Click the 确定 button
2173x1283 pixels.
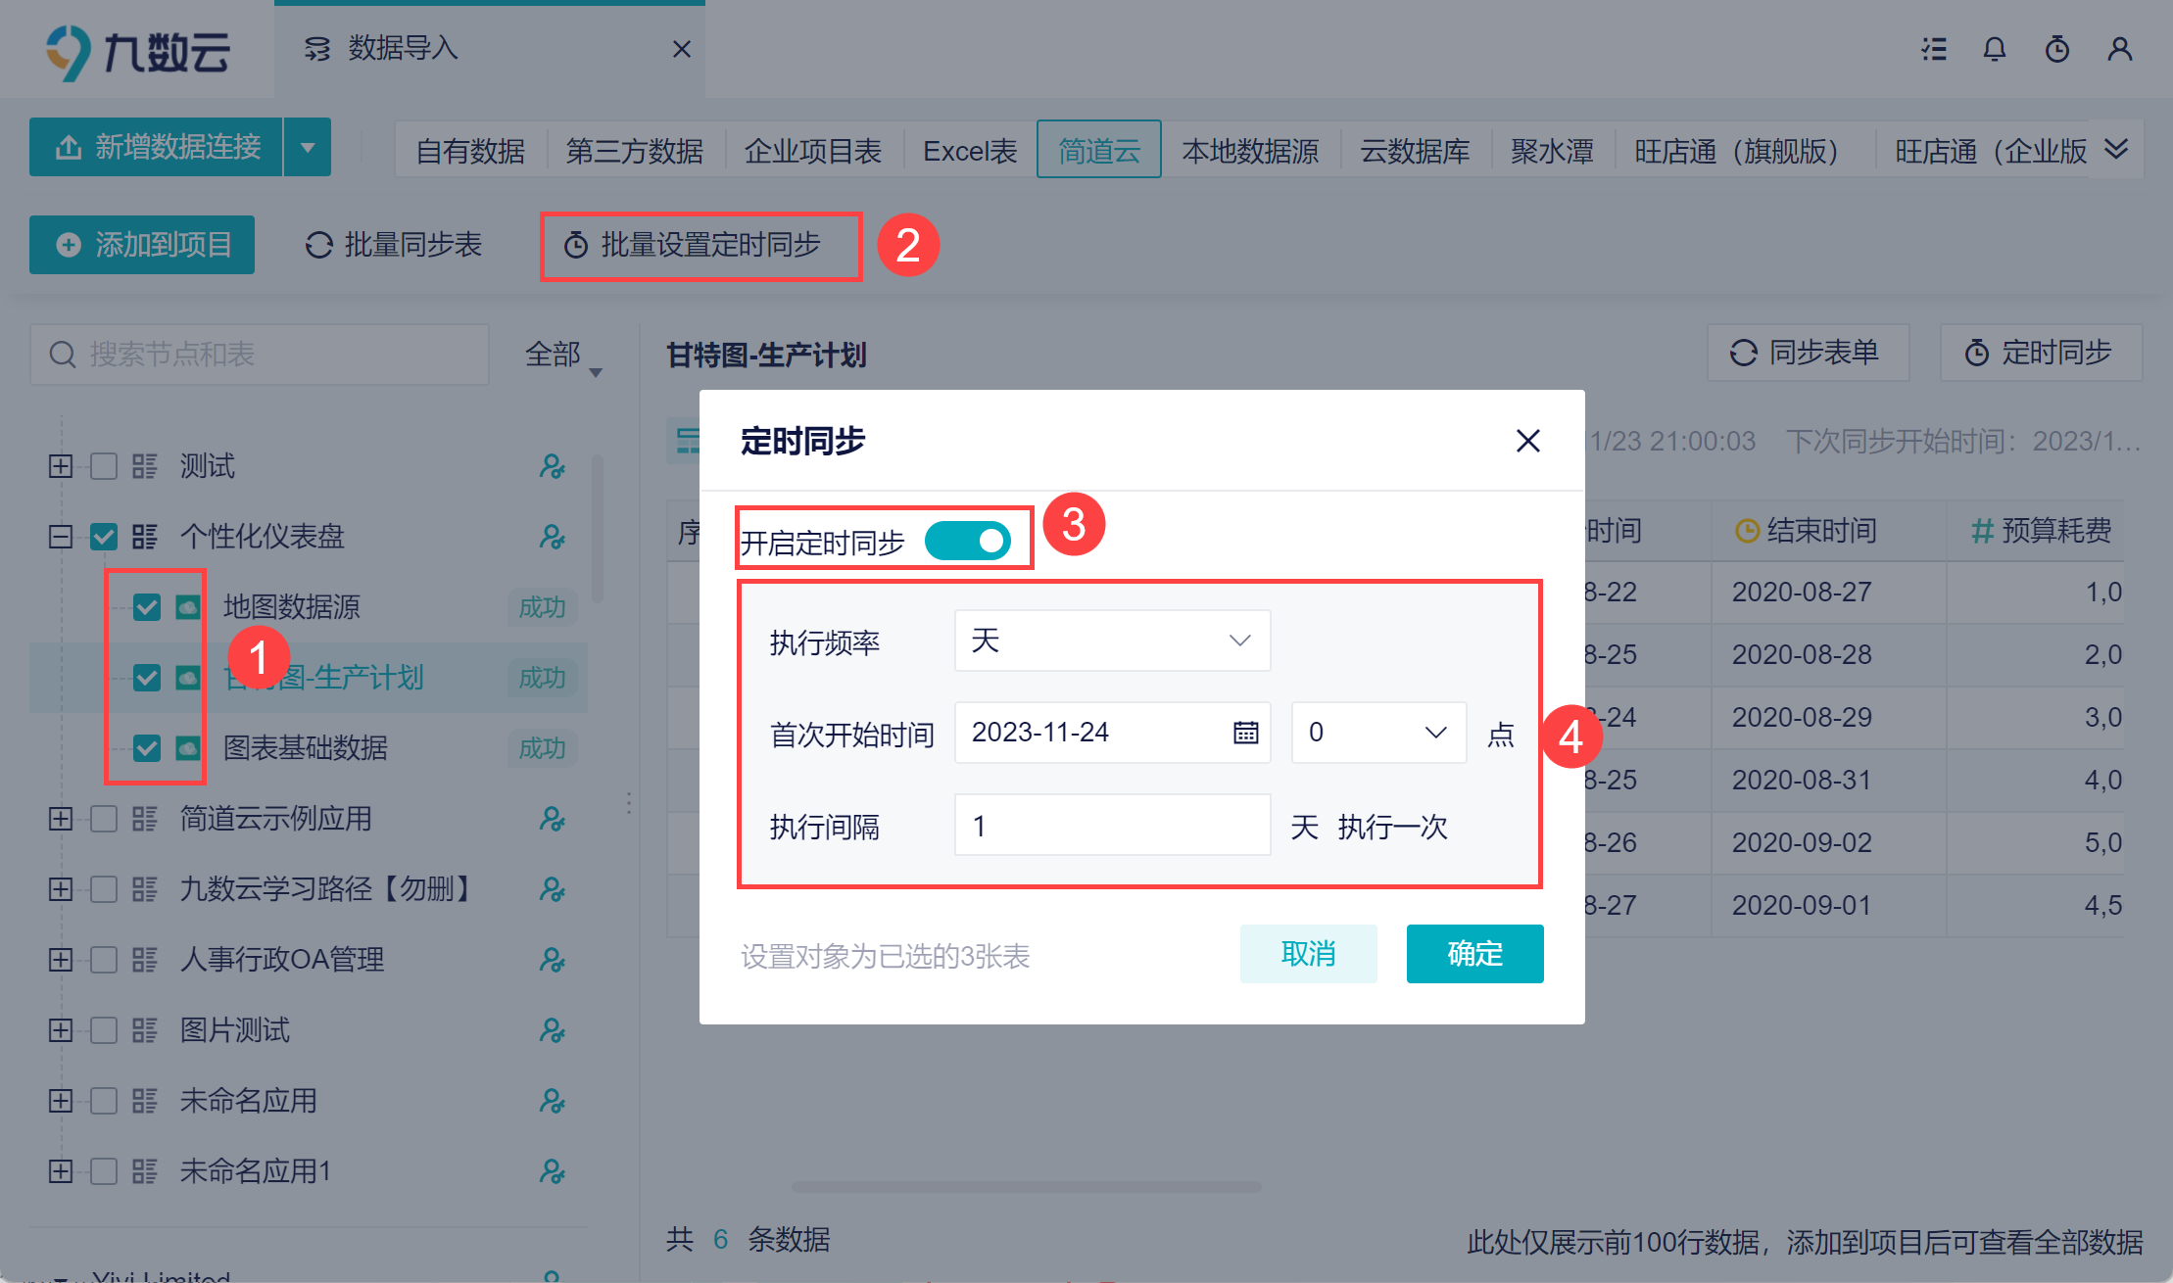point(1474,953)
